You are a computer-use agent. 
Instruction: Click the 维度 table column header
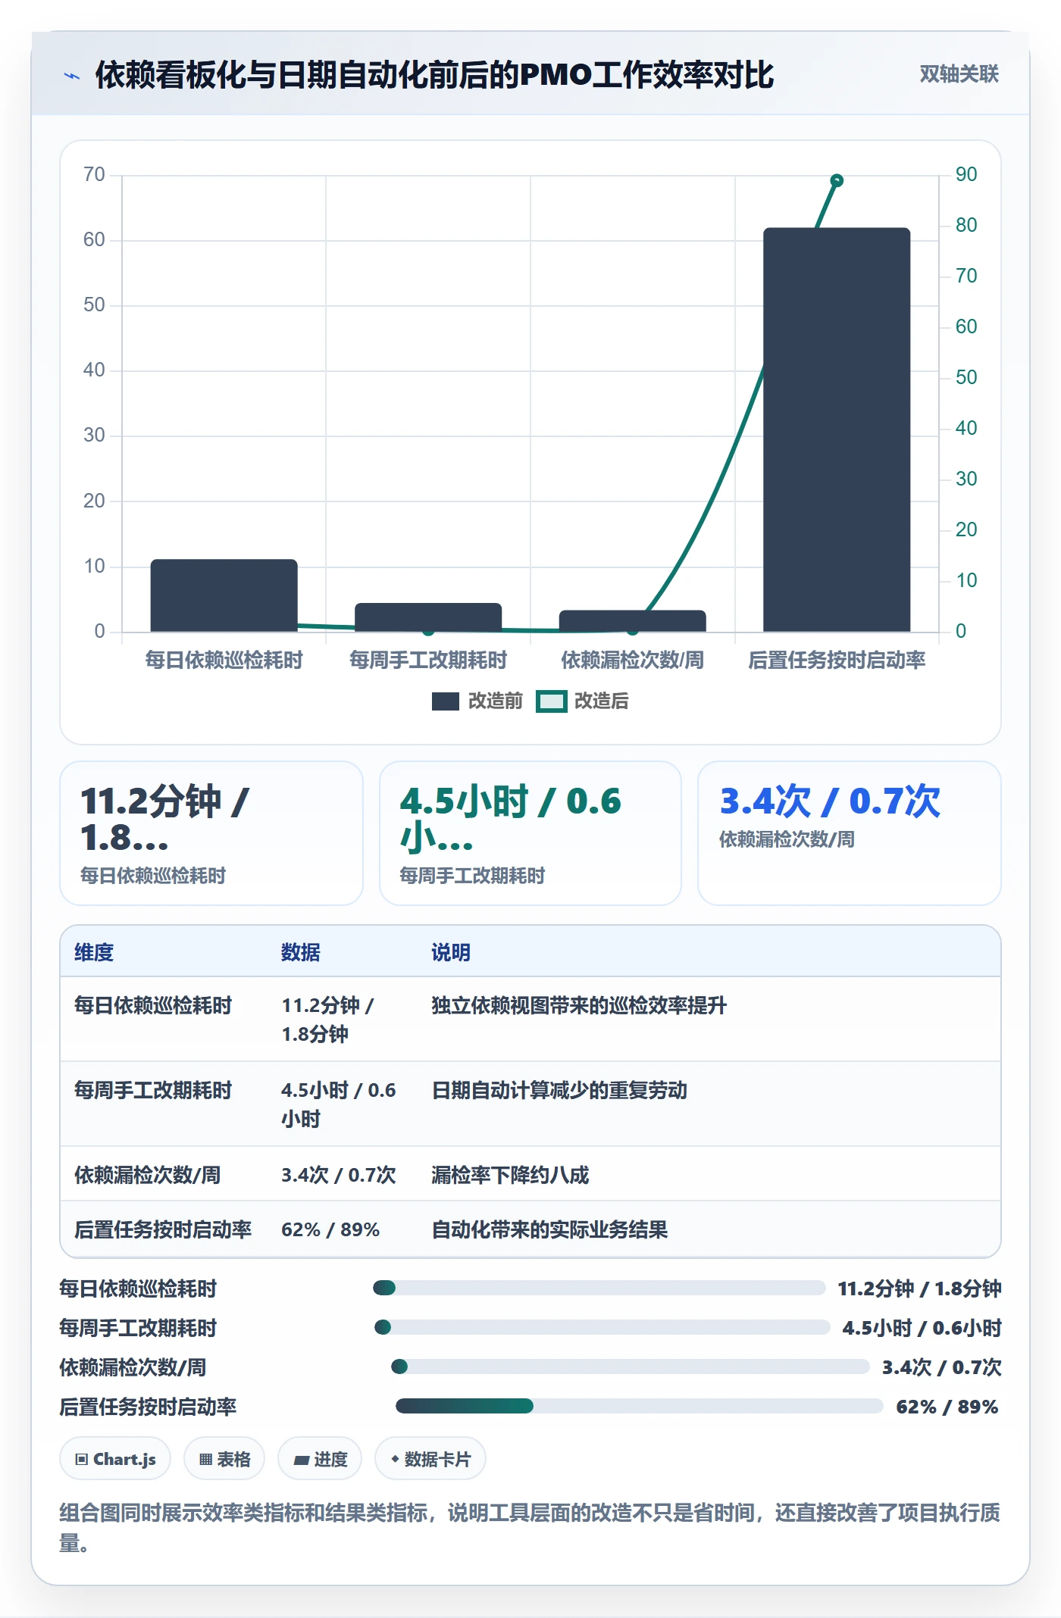(x=94, y=952)
